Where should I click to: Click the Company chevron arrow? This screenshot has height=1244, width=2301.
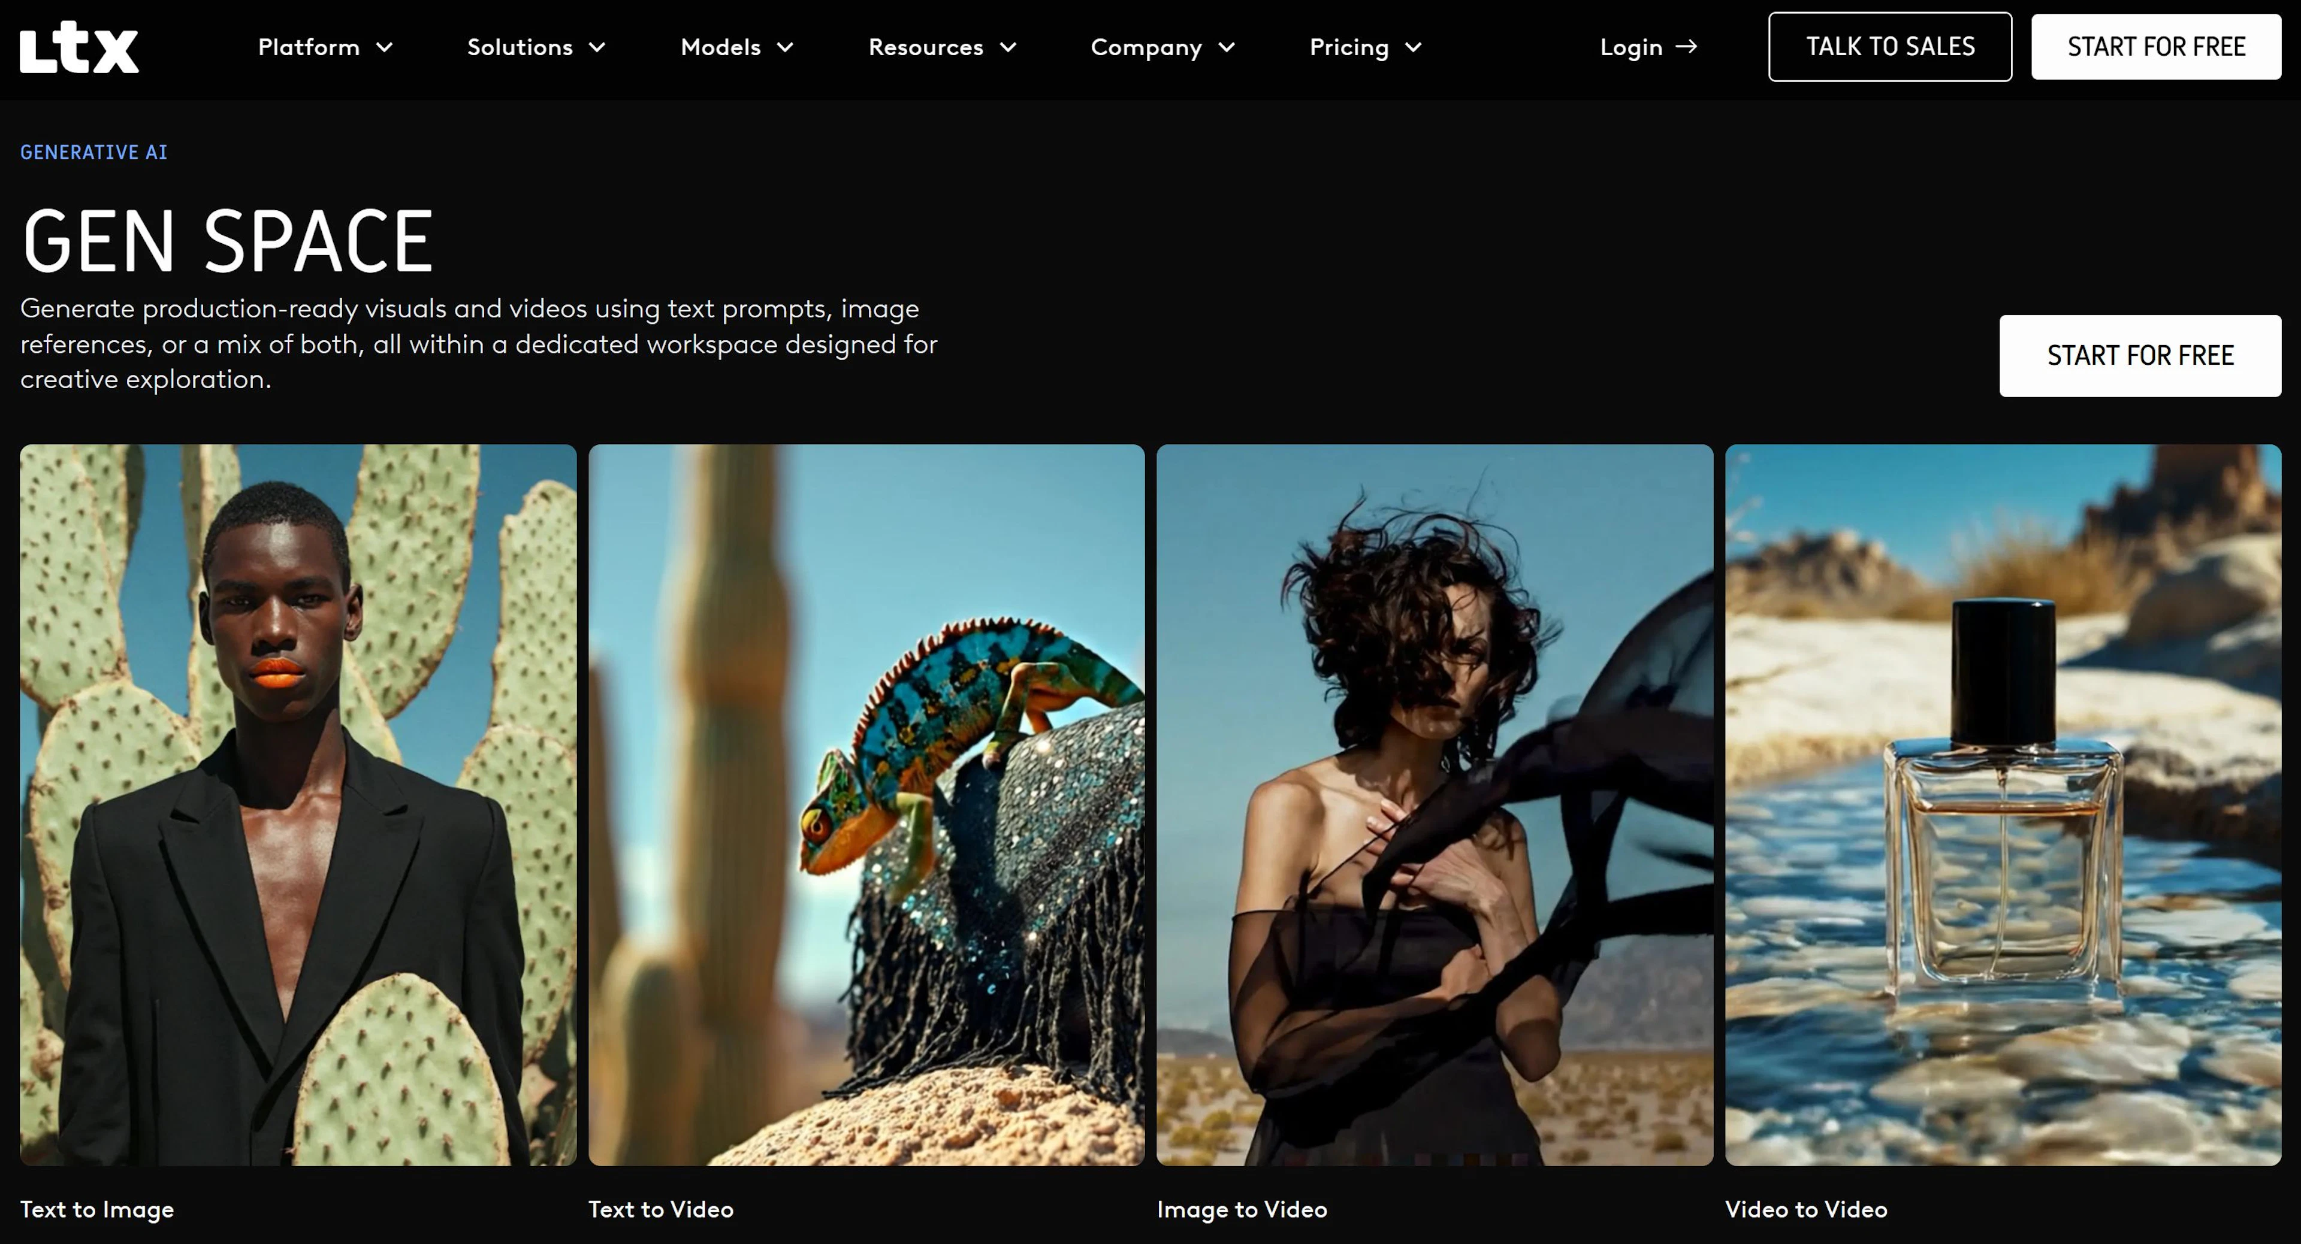point(1227,47)
